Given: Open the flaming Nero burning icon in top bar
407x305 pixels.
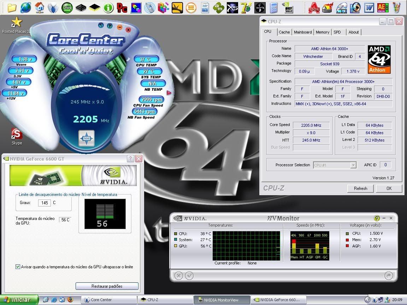Looking at the screenshot, I should 328,8.
